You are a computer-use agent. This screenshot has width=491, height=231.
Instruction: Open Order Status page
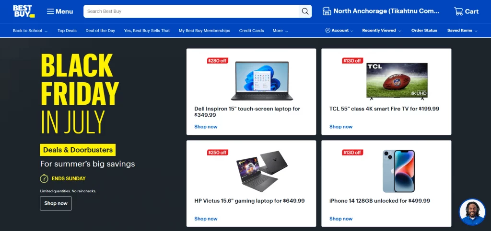(424, 30)
